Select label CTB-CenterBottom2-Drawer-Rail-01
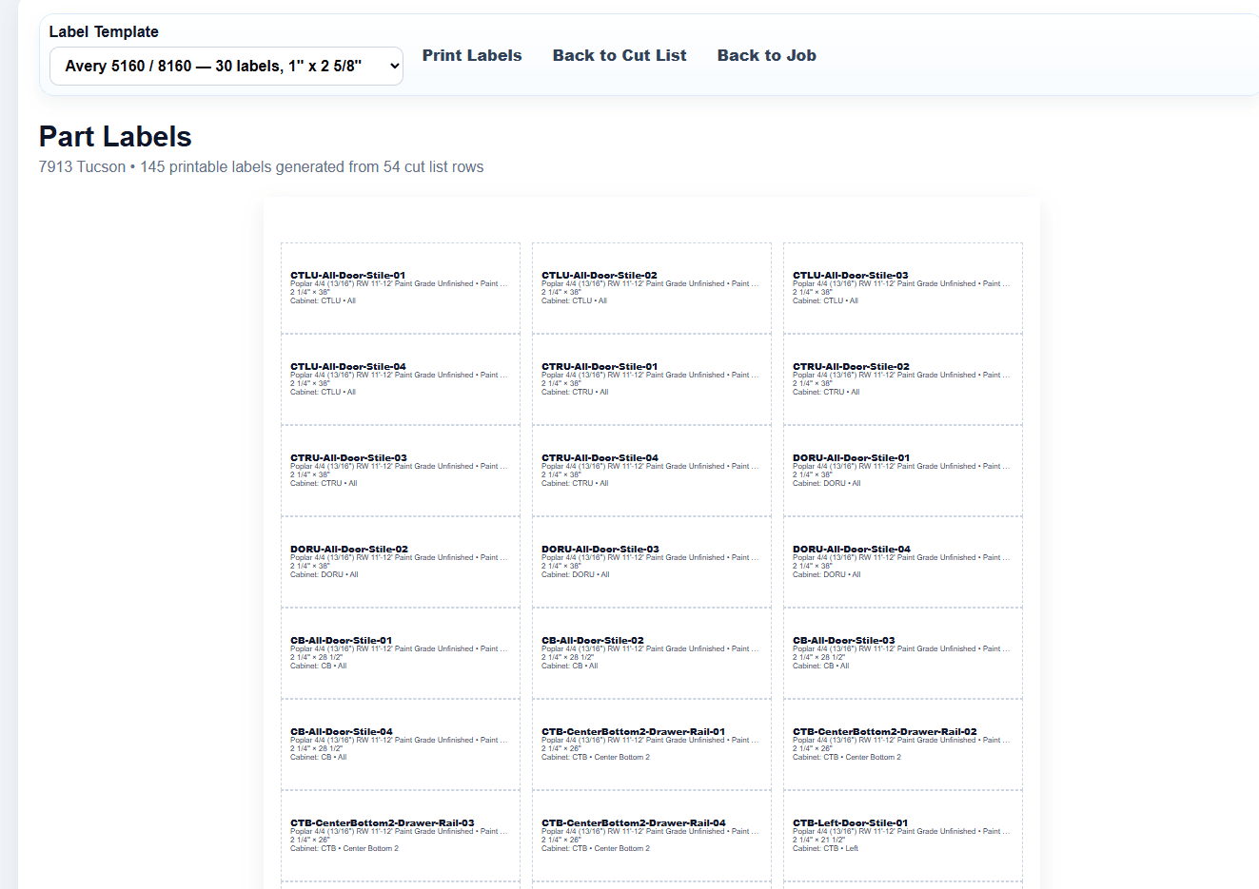Screen dimensions: 1259x889 [x=652, y=744]
